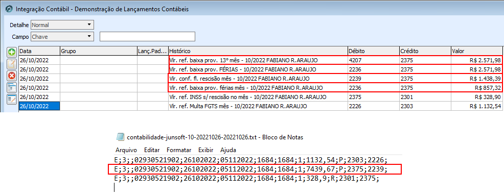504x196 pixels.
Task: Select 'Vlr. ref. baixa prov. férias mês' cell
Action: tap(258, 88)
